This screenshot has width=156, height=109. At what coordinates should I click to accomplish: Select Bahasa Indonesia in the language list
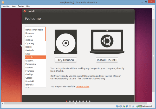click(x=35, y=30)
